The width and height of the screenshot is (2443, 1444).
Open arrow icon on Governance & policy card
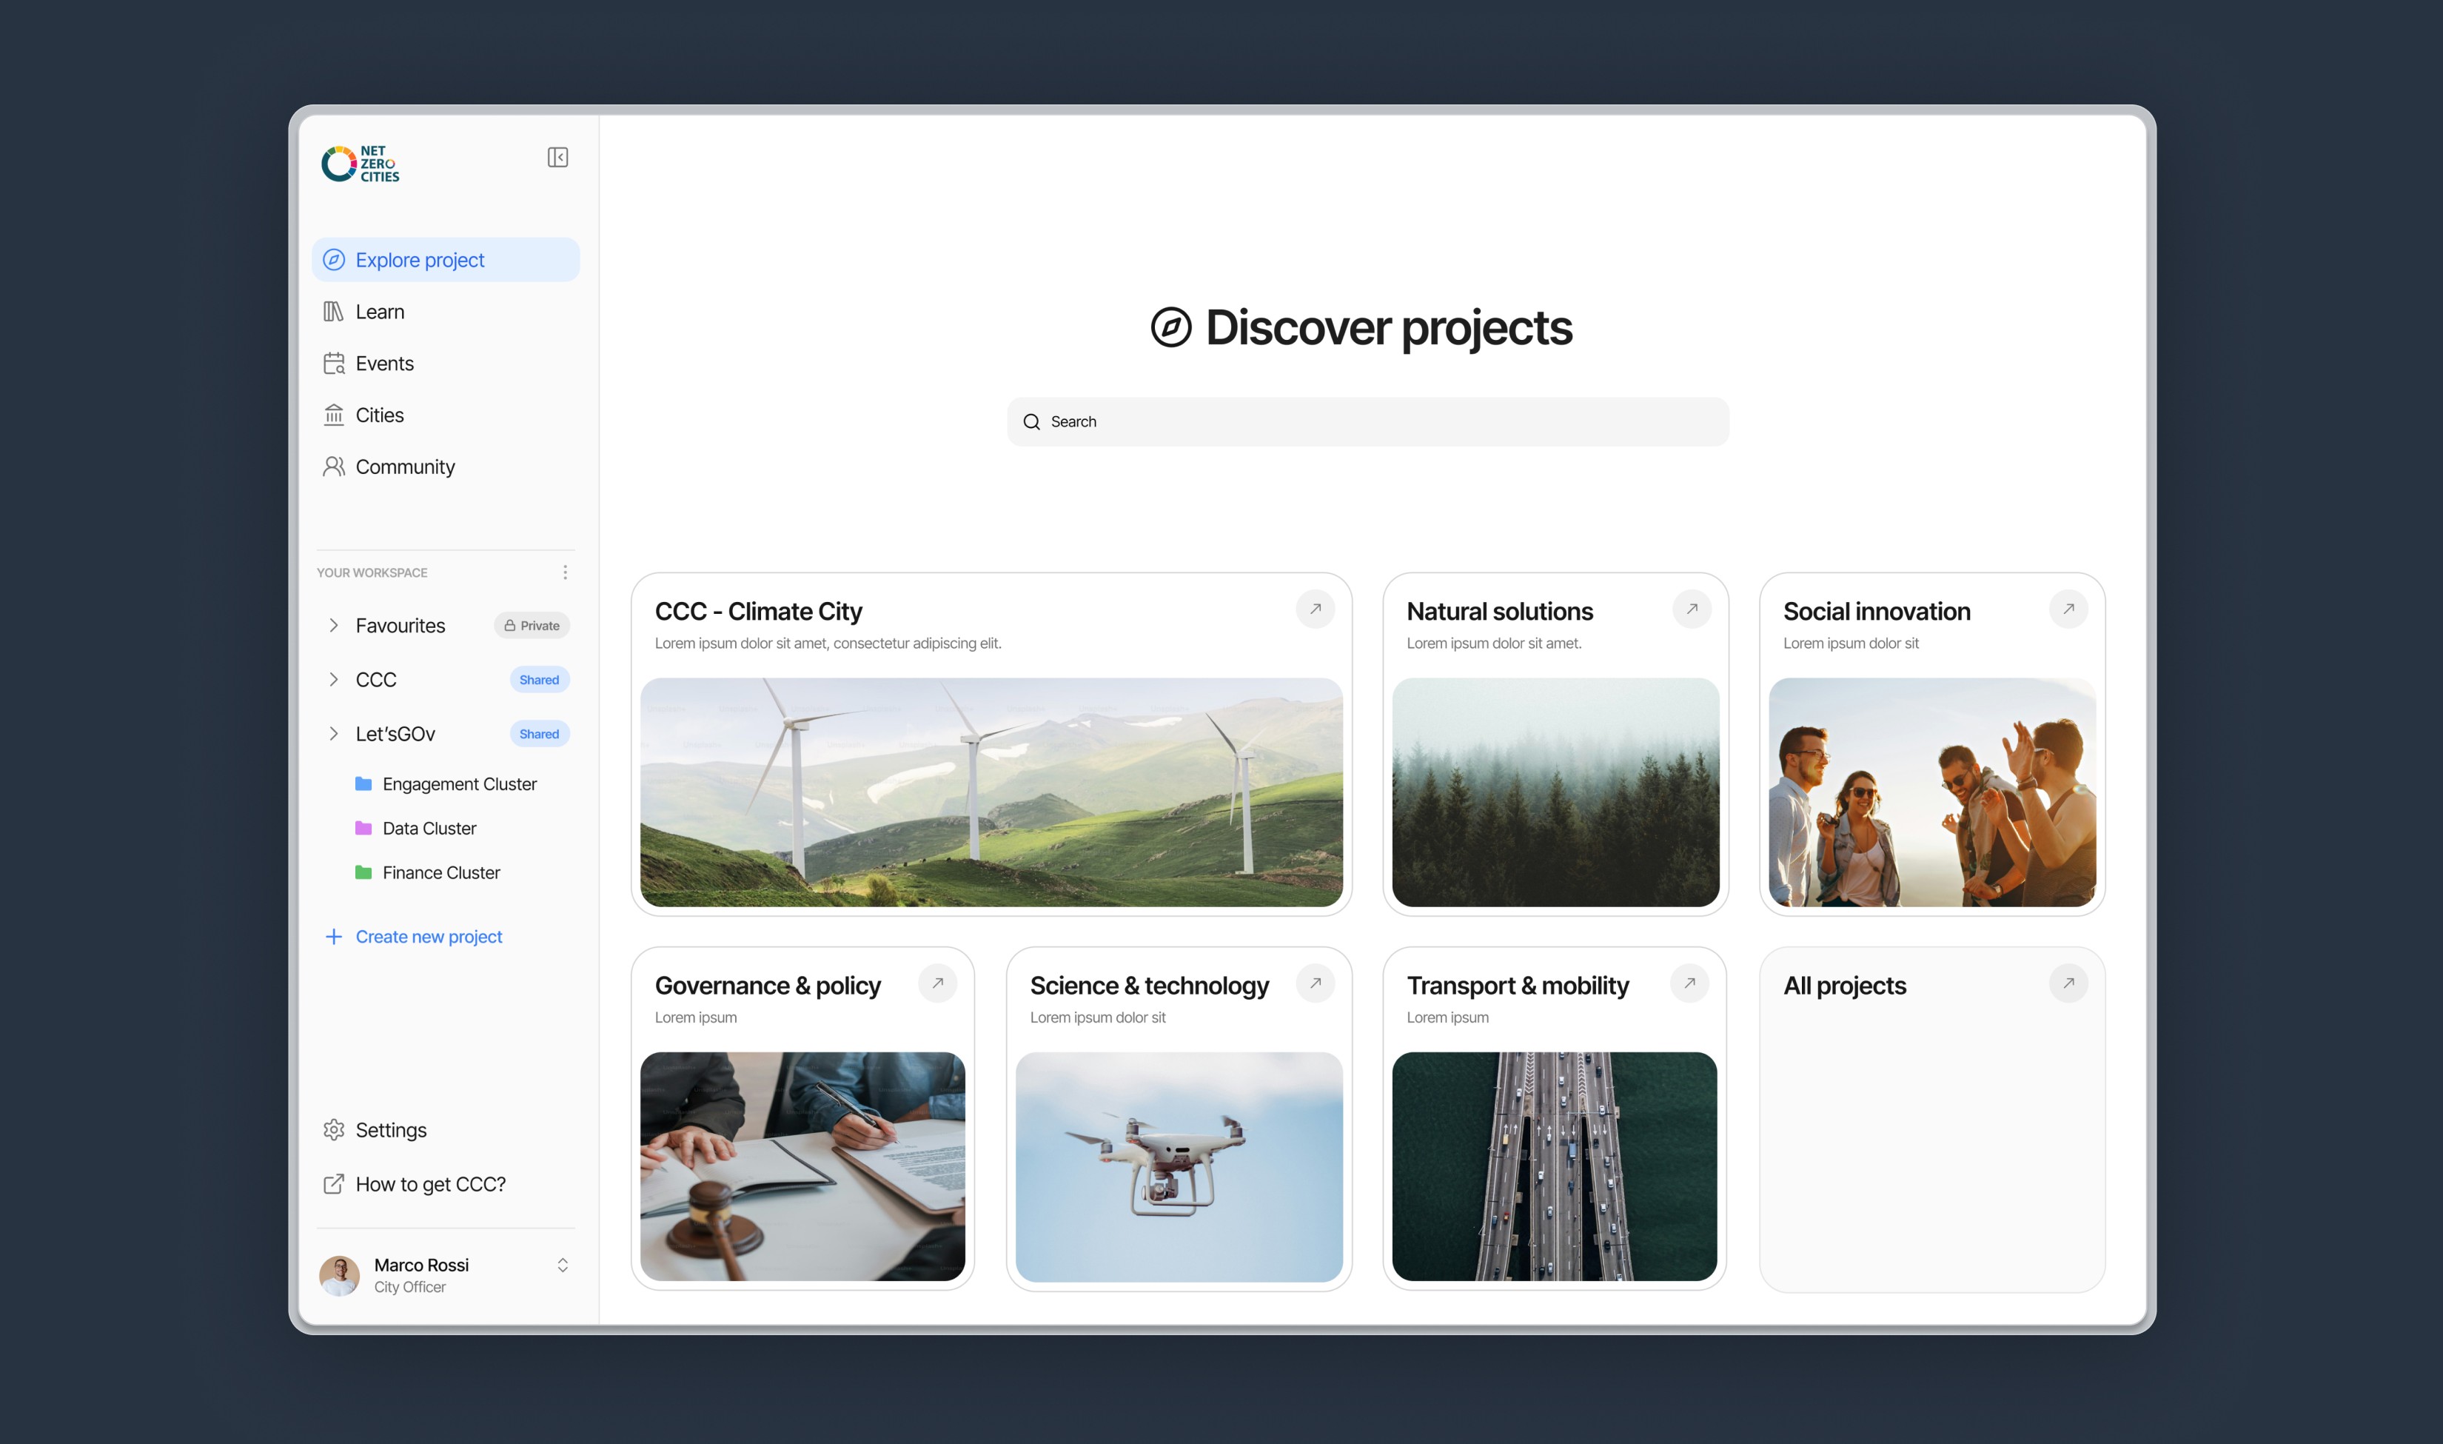937,983
